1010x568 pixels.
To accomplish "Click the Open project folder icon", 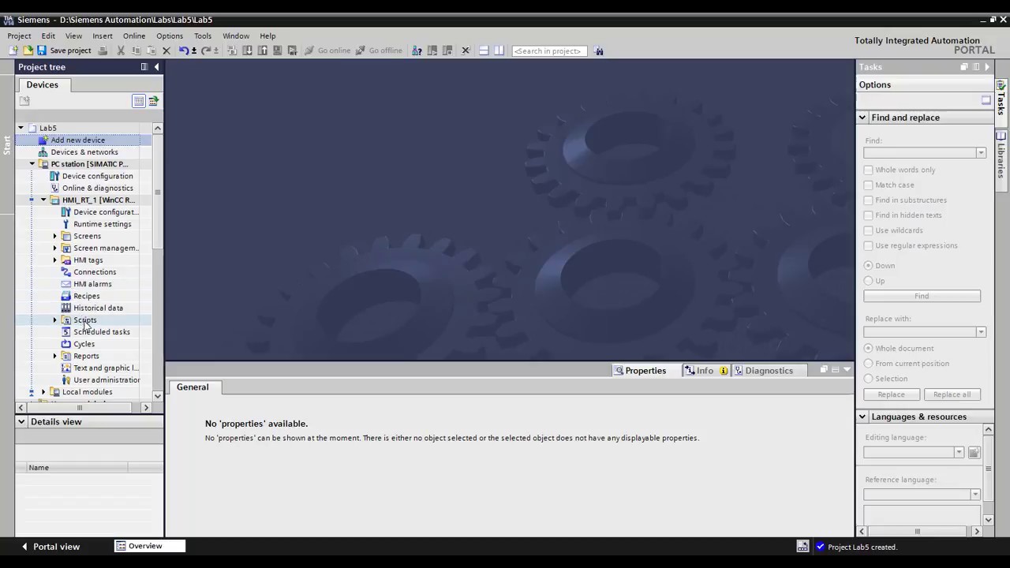I will (x=28, y=50).
